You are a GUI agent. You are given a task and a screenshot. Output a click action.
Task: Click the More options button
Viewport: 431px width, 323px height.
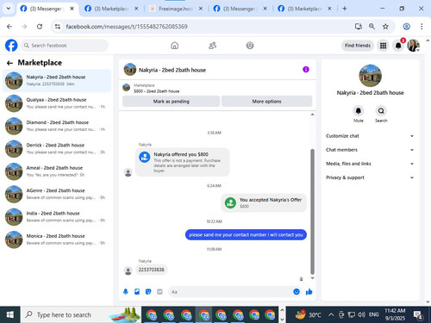(266, 102)
